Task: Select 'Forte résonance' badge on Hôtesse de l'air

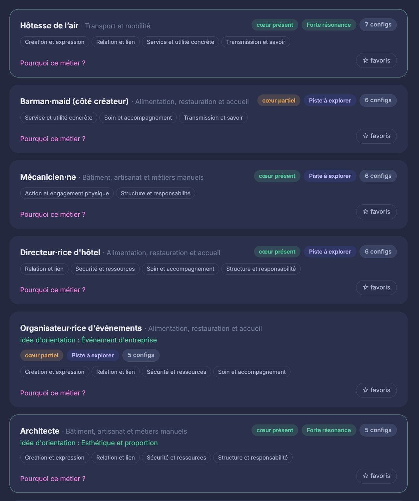Action: click(x=329, y=25)
